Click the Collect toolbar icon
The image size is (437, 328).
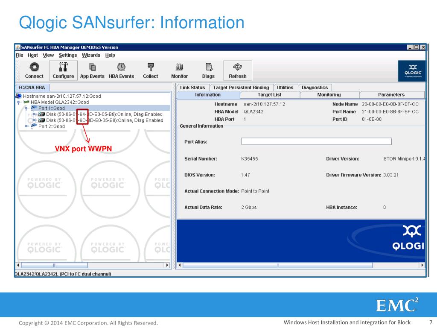[x=151, y=70]
